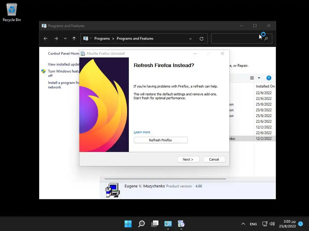Expand the view options dropdown arrow
This screenshot has height=231, width=309.
tap(259, 78)
